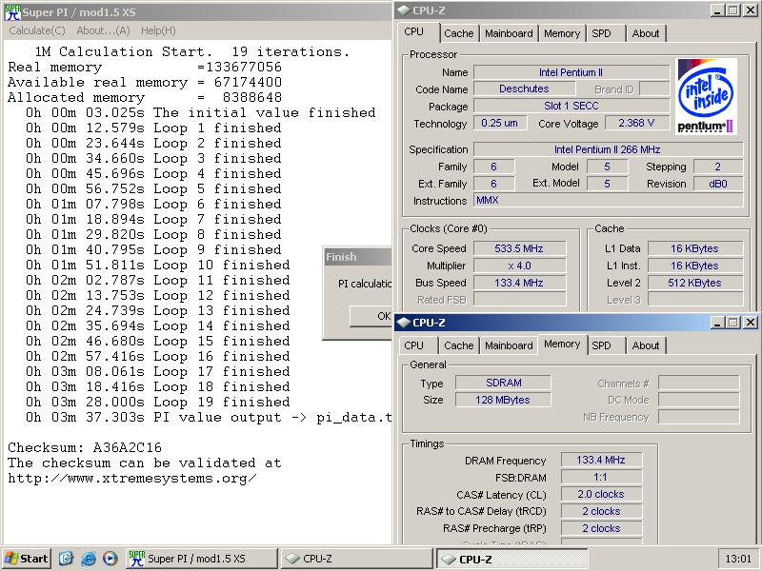Click the Show Desktop quick launch icon
This screenshot has height=571, width=762.
coord(66,559)
